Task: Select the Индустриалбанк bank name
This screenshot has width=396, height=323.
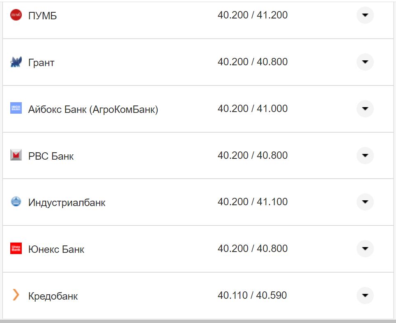Action: tap(67, 203)
